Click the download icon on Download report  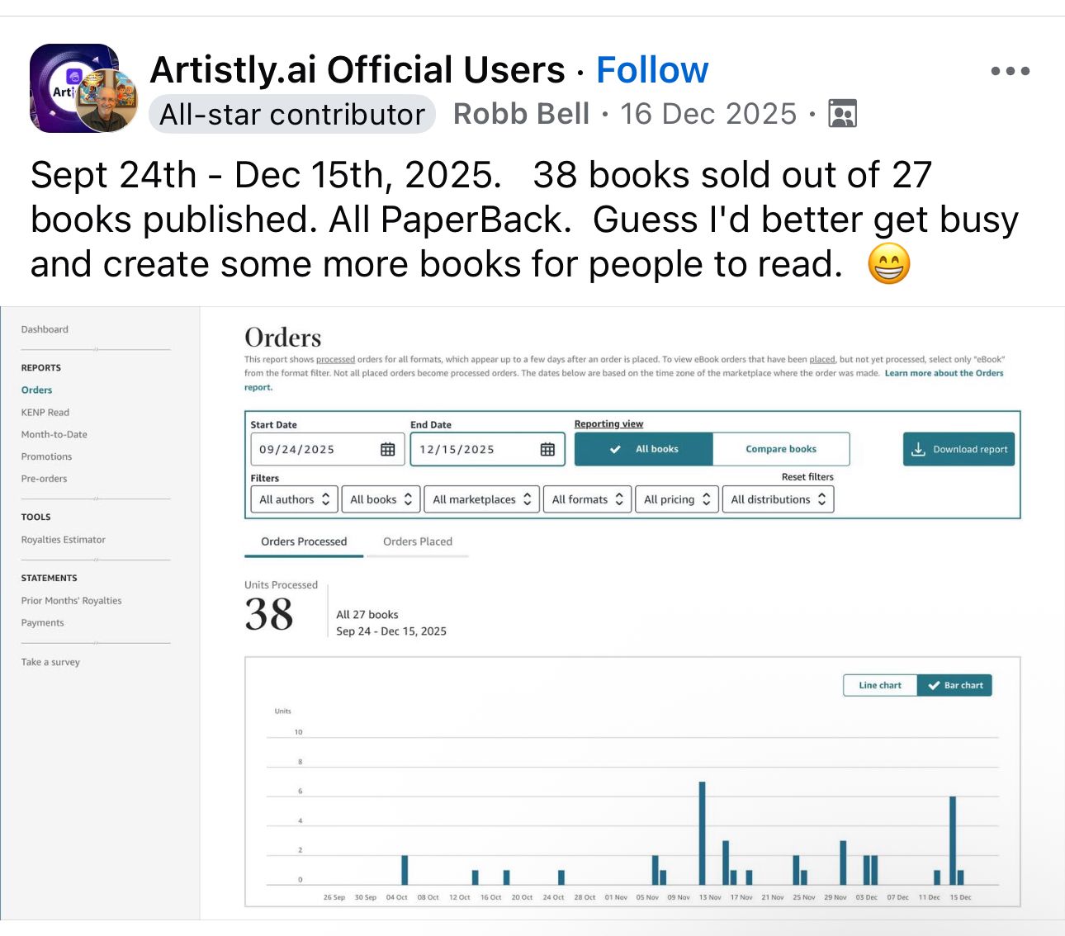coord(918,449)
